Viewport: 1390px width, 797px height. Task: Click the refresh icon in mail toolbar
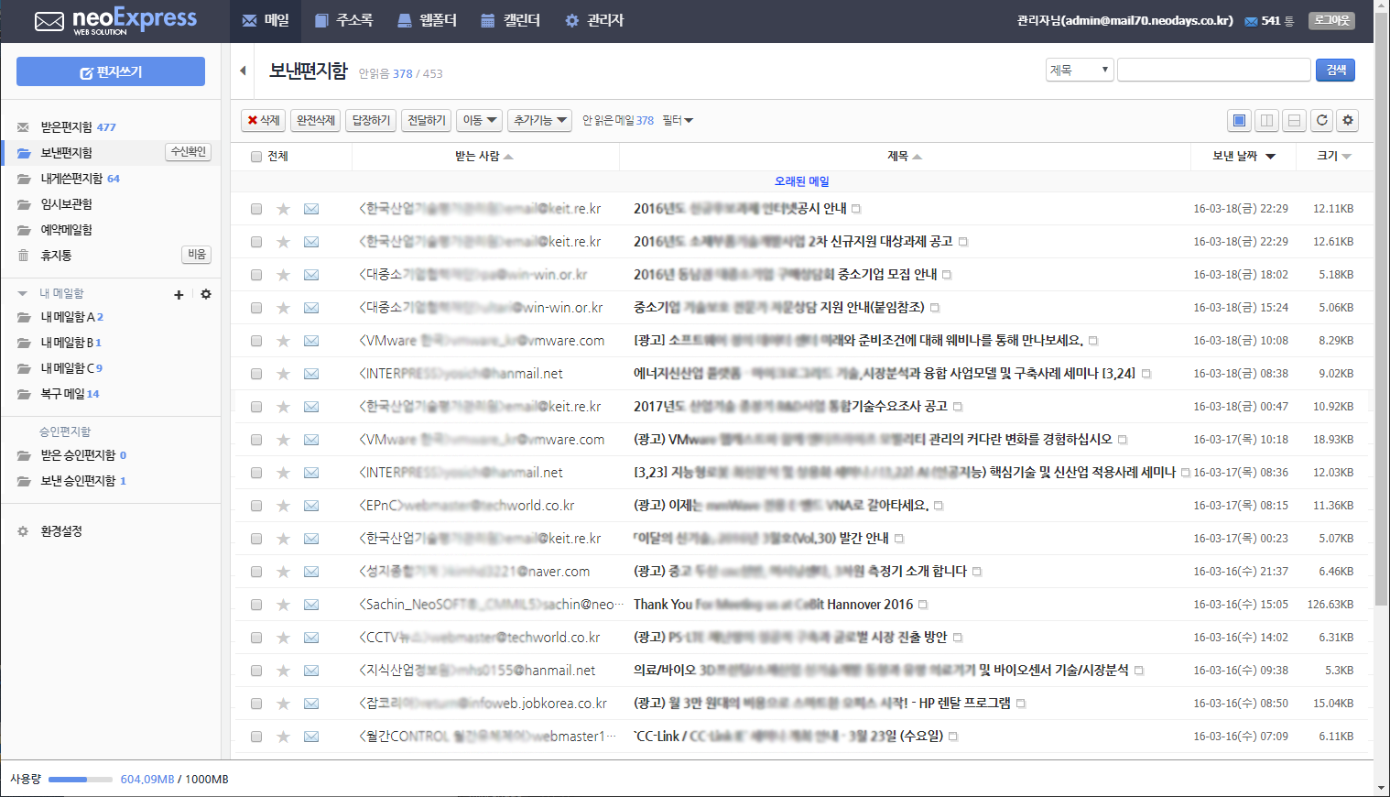point(1321,120)
